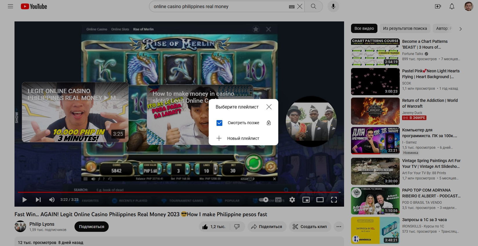
Task: Create a new playlist with 'Новый плейлист'
Action: pyautogui.click(x=243, y=138)
